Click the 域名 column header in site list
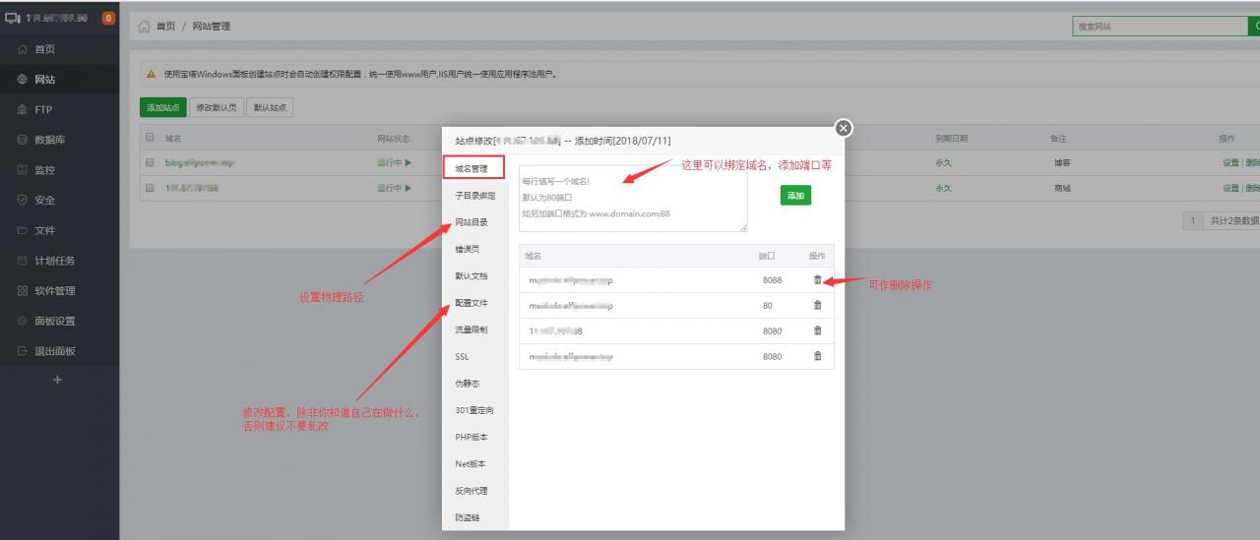The image size is (1260, 540). [172, 139]
